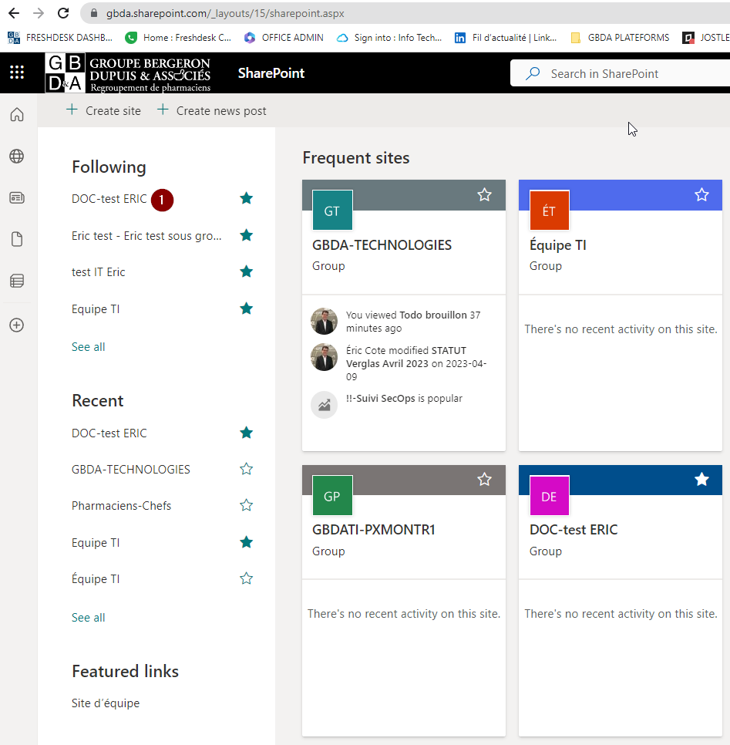The image size is (730, 745).
Task: Unfollow Eric test sous gro... star
Action: [x=246, y=235]
